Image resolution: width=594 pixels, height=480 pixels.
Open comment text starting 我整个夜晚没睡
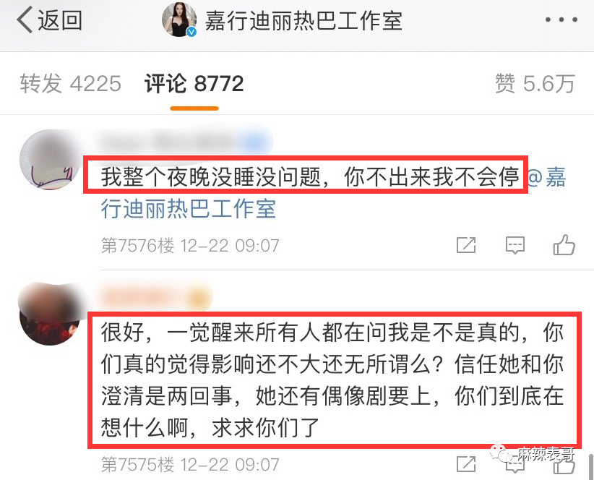(x=309, y=176)
